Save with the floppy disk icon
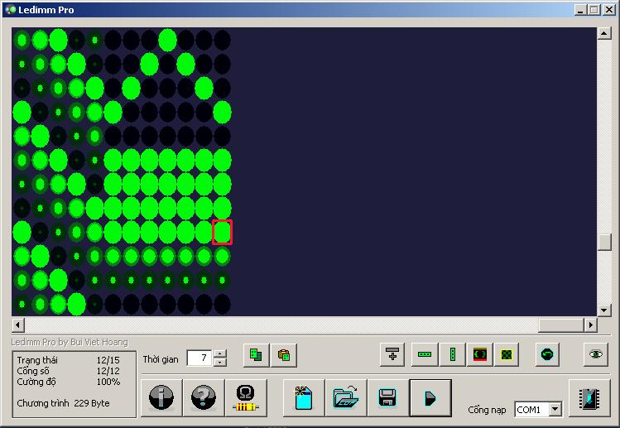This screenshot has width=620, height=428. 387,398
